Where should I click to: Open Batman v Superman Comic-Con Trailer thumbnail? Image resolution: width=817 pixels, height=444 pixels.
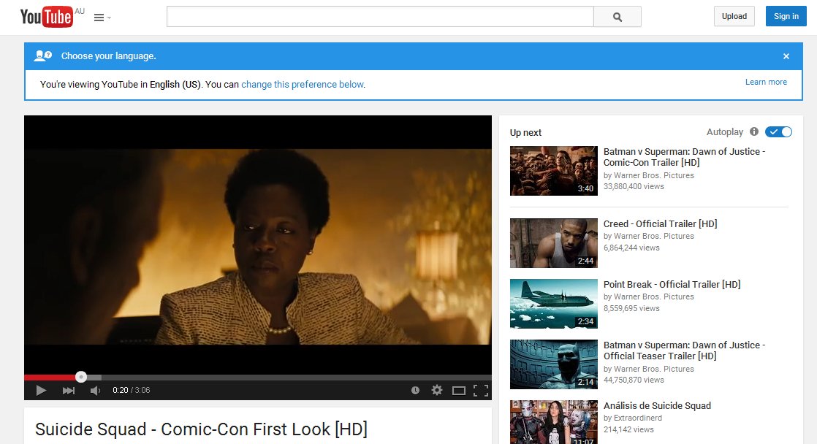coord(553,171)
